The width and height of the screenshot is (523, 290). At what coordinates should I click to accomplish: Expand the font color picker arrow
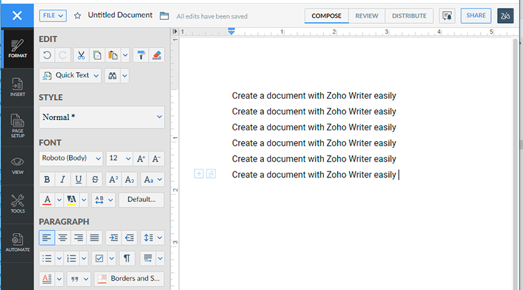point(59,200)
